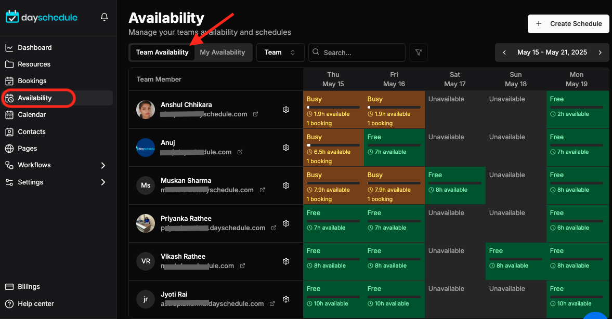612x319 pixels.
Task: Open Jyoti Rai's external link icon
Action: pos(272,304)
